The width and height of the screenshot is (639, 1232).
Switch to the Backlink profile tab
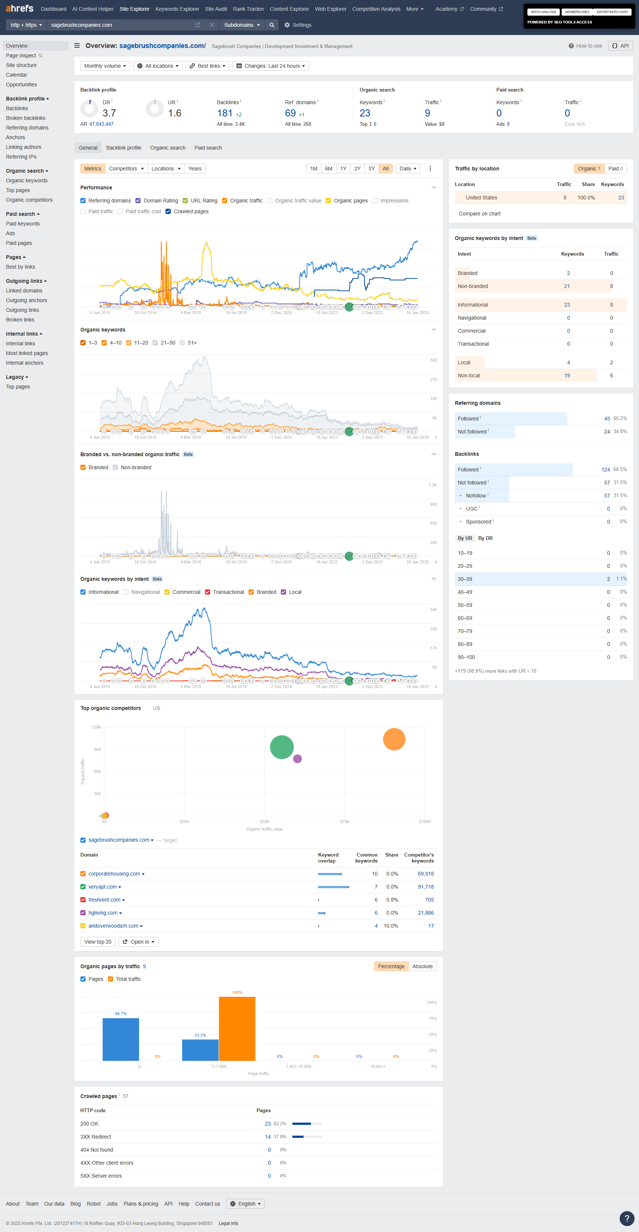click(x=123, y=148)
